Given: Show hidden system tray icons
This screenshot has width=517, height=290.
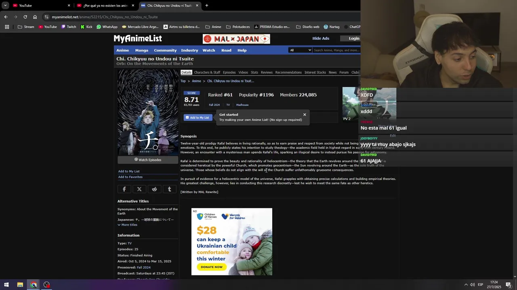Looking at the screenshot, I should click(466, 285).
